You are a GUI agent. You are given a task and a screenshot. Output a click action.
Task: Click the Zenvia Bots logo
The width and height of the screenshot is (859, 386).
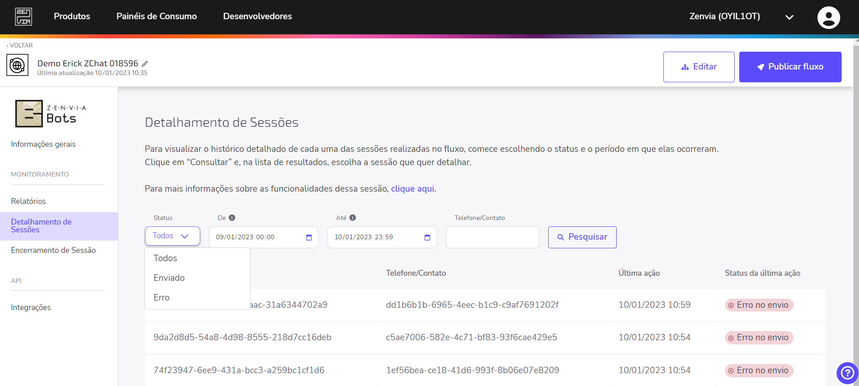[51, 113]
